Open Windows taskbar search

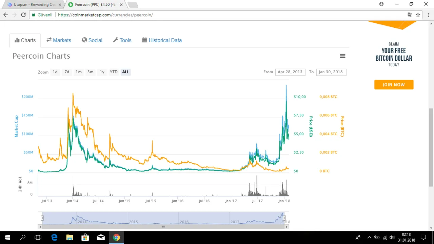(23, 238)
